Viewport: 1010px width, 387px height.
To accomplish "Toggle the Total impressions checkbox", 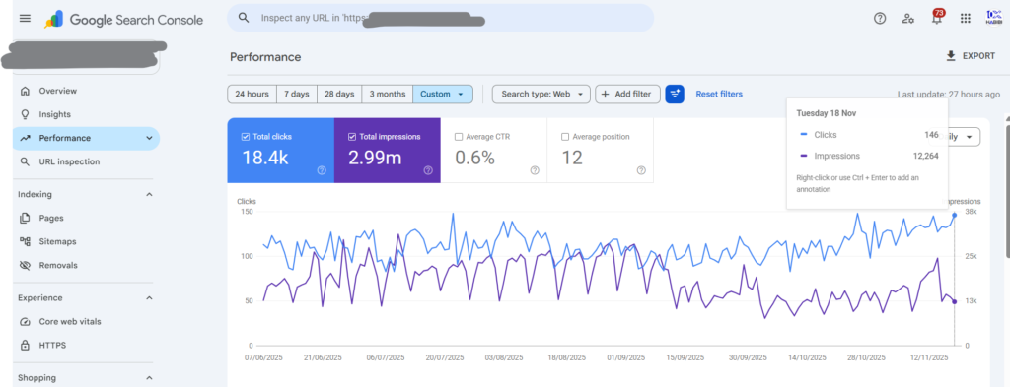I will coord(352,136).
